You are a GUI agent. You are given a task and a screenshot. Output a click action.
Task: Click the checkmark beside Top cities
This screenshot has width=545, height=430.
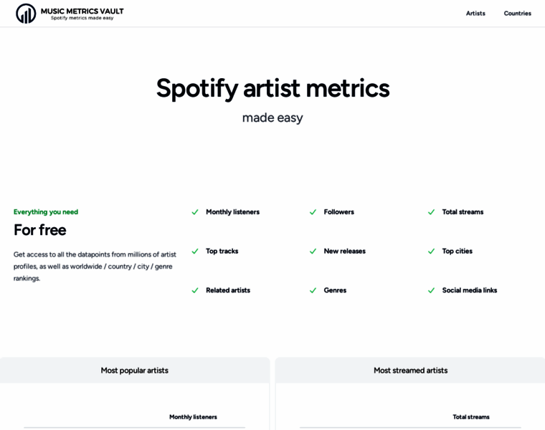point(431,251)
